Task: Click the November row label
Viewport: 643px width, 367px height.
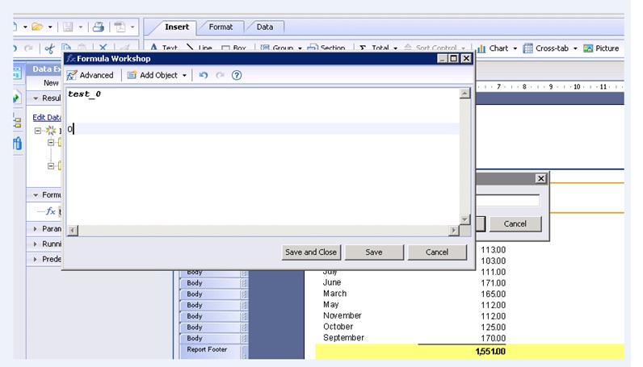Action: pyautogui.click(x=343, y=316)
